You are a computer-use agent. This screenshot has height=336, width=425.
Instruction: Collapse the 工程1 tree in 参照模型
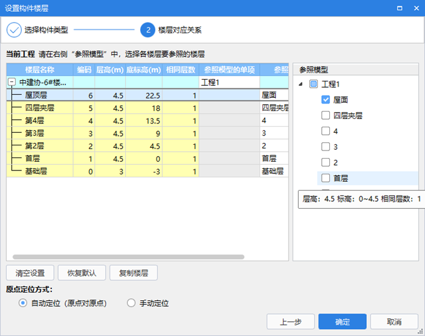tap(302, 84)
